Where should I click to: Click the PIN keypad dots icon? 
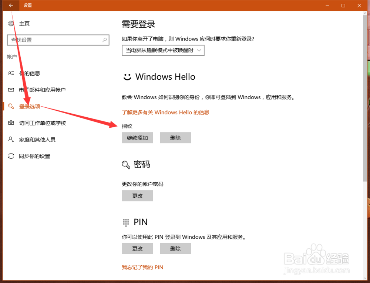click(x=126, y=222)
